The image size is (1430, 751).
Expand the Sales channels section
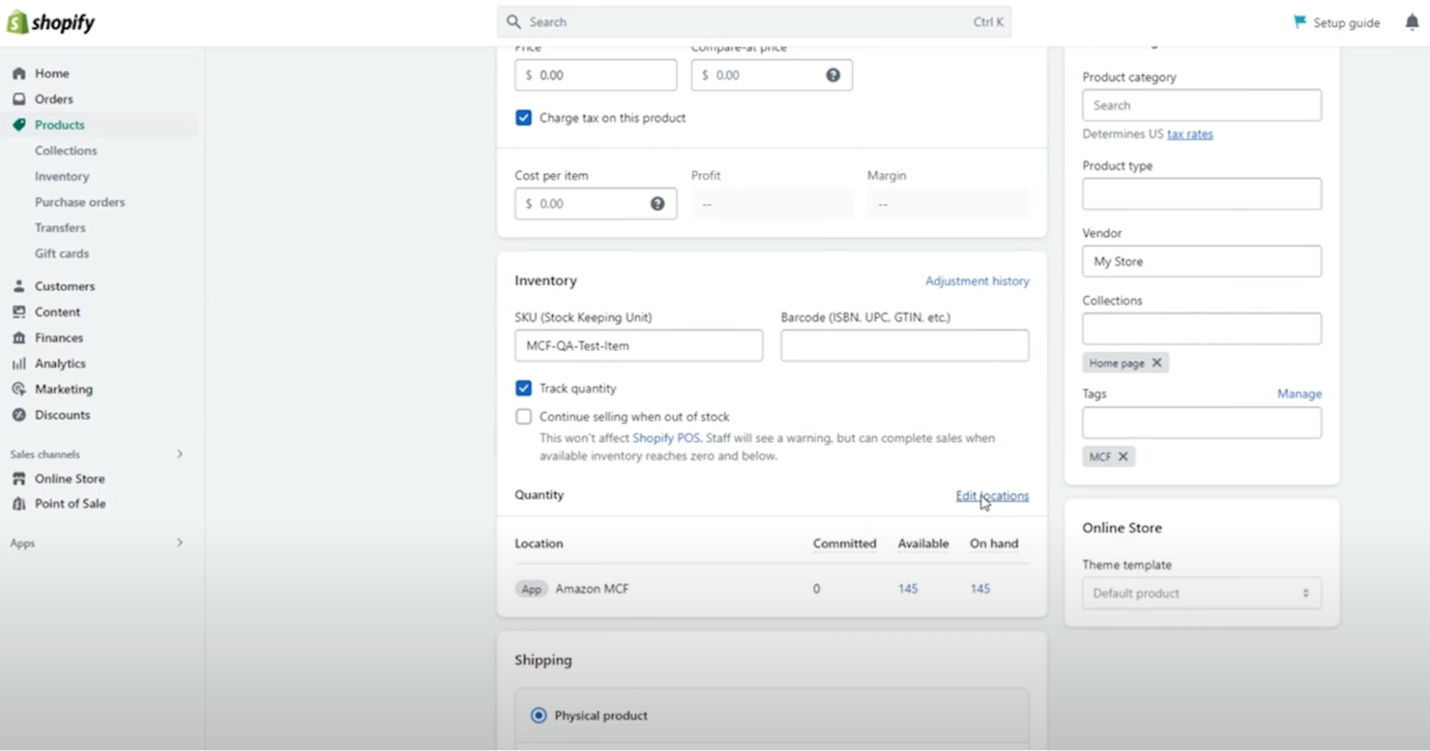point(180,454)
